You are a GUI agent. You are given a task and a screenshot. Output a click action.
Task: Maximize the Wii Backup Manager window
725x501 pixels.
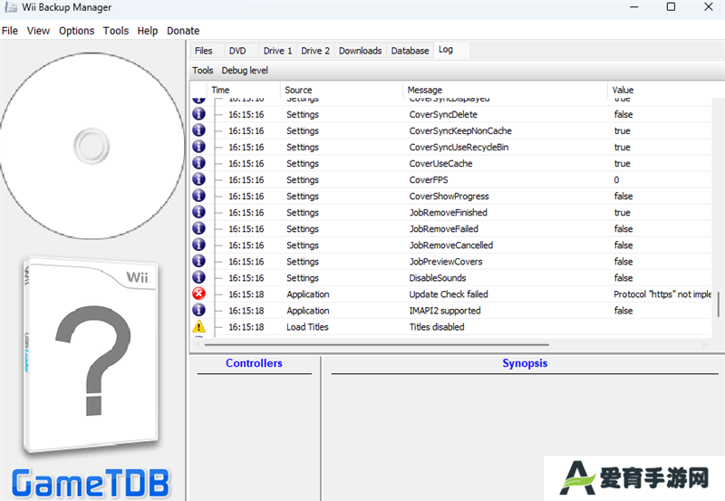671,7
